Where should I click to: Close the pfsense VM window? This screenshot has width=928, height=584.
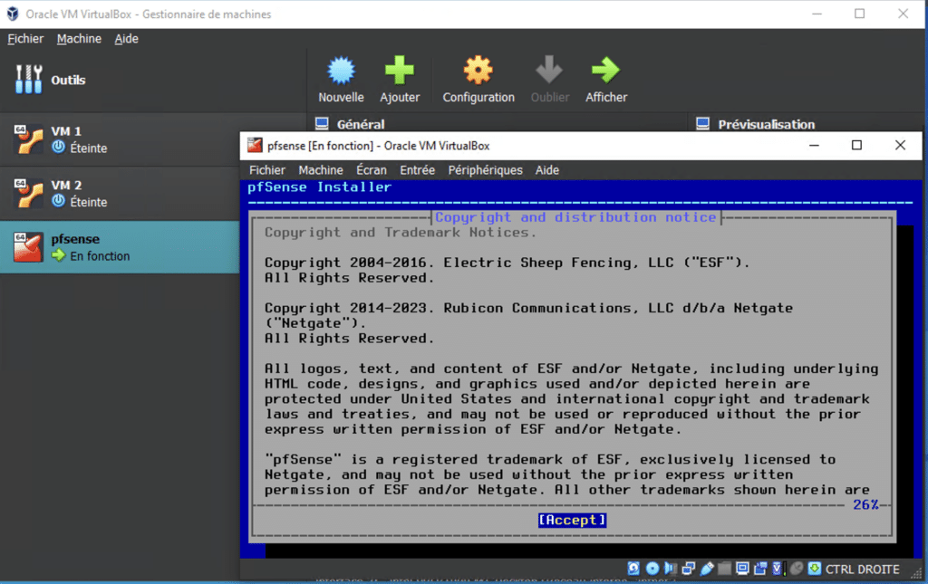tap(900, 146)
